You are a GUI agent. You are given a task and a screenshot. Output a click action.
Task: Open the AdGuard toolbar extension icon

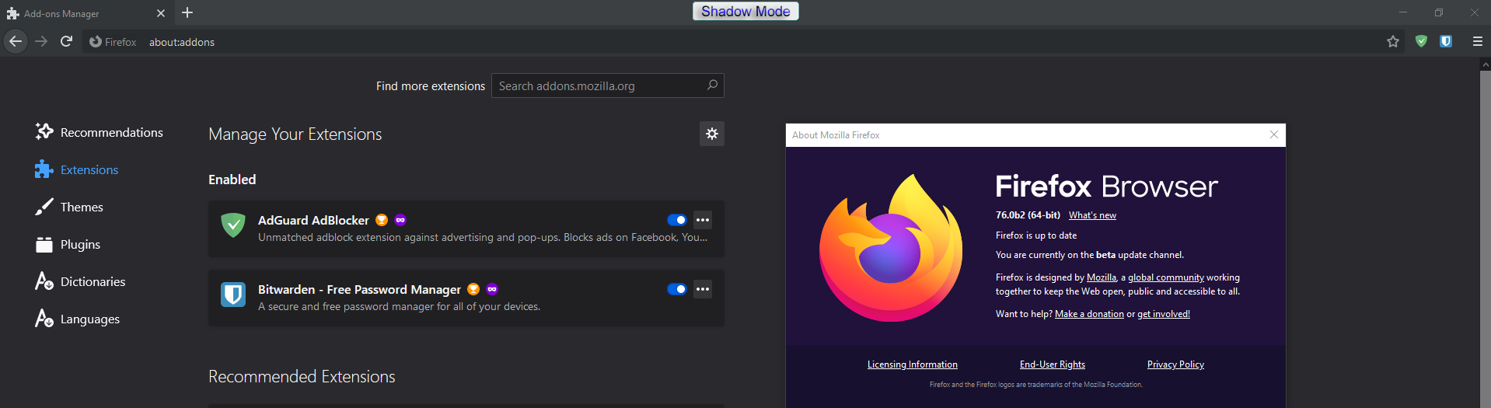[1421, 41]
